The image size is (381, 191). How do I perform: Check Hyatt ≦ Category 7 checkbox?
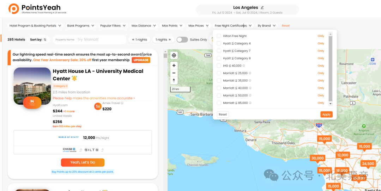[219, 51]
